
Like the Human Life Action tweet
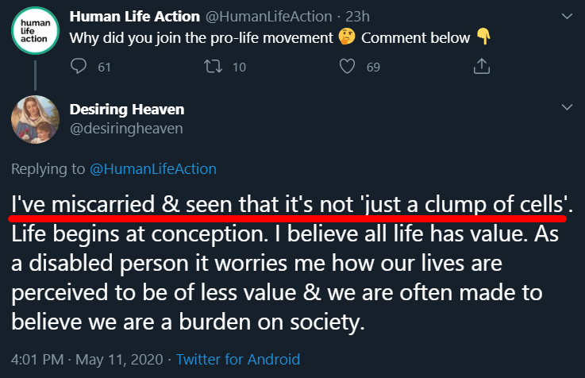346,67
